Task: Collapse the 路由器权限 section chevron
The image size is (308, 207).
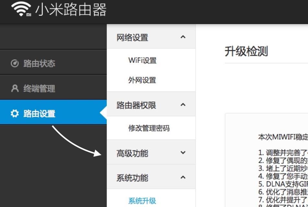Action: coord(183,104)
